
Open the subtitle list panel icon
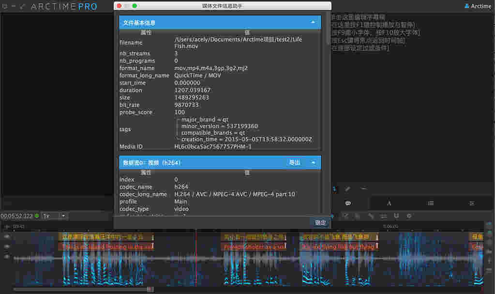tap(430, 203)
